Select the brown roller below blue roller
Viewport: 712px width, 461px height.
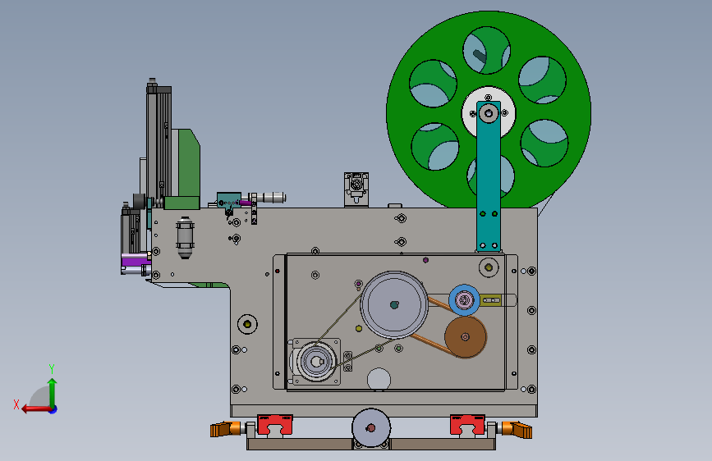(x=466, y=337)
